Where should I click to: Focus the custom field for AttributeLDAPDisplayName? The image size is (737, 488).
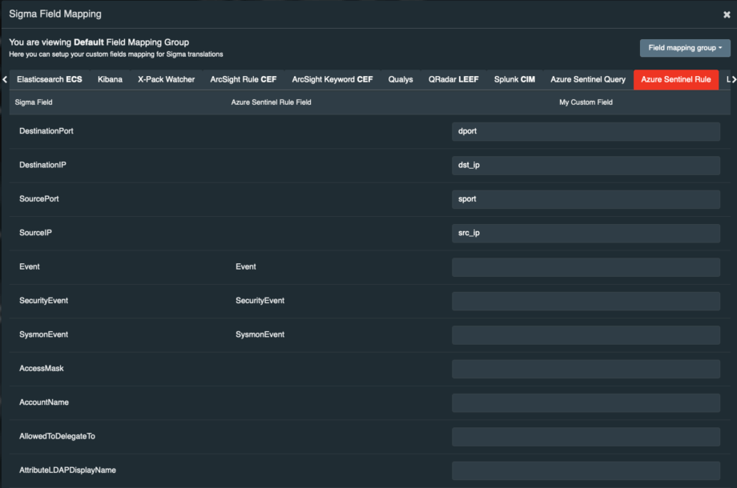(x=586, y=470)
